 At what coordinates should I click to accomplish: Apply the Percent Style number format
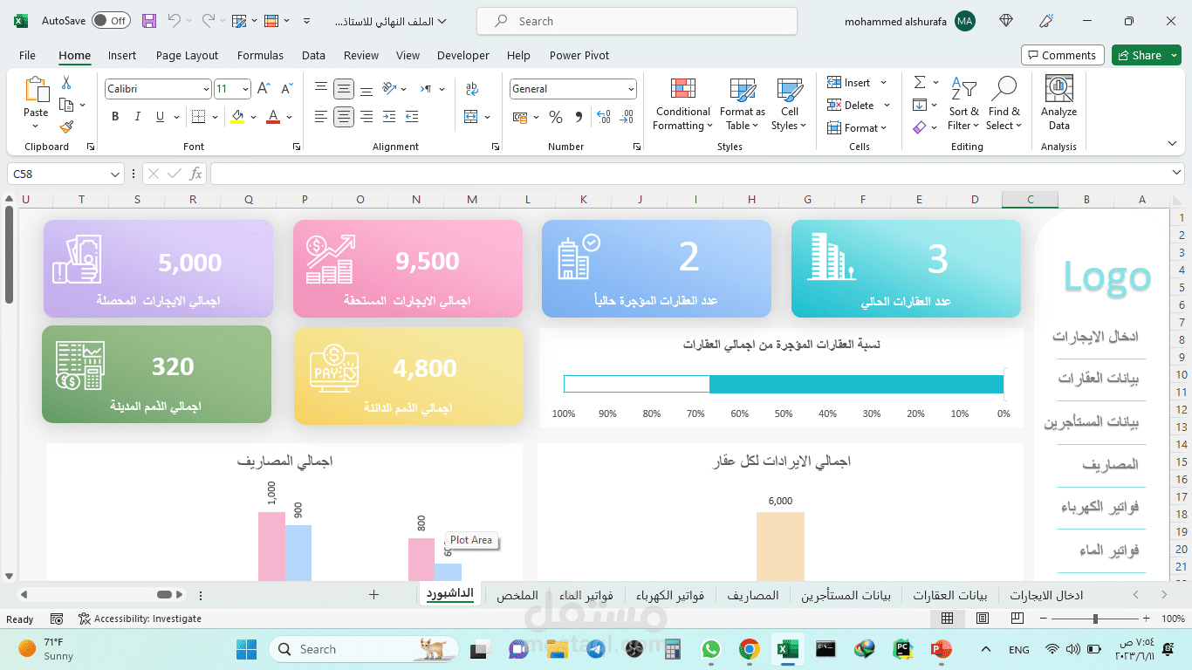[555, 116]
